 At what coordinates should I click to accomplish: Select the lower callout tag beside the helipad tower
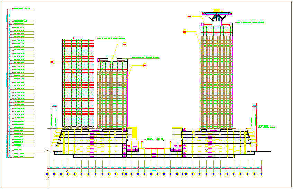click(185, 32)
